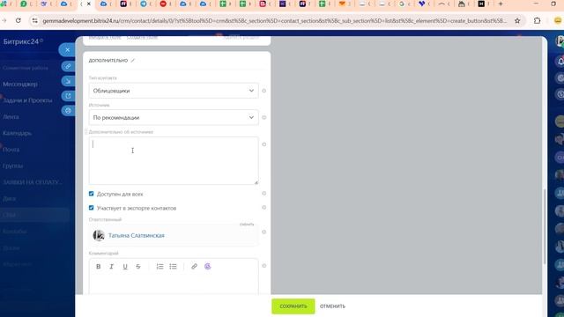Reload the page in the browser
This screenshot has width=564, height=317.
point(19,21)
